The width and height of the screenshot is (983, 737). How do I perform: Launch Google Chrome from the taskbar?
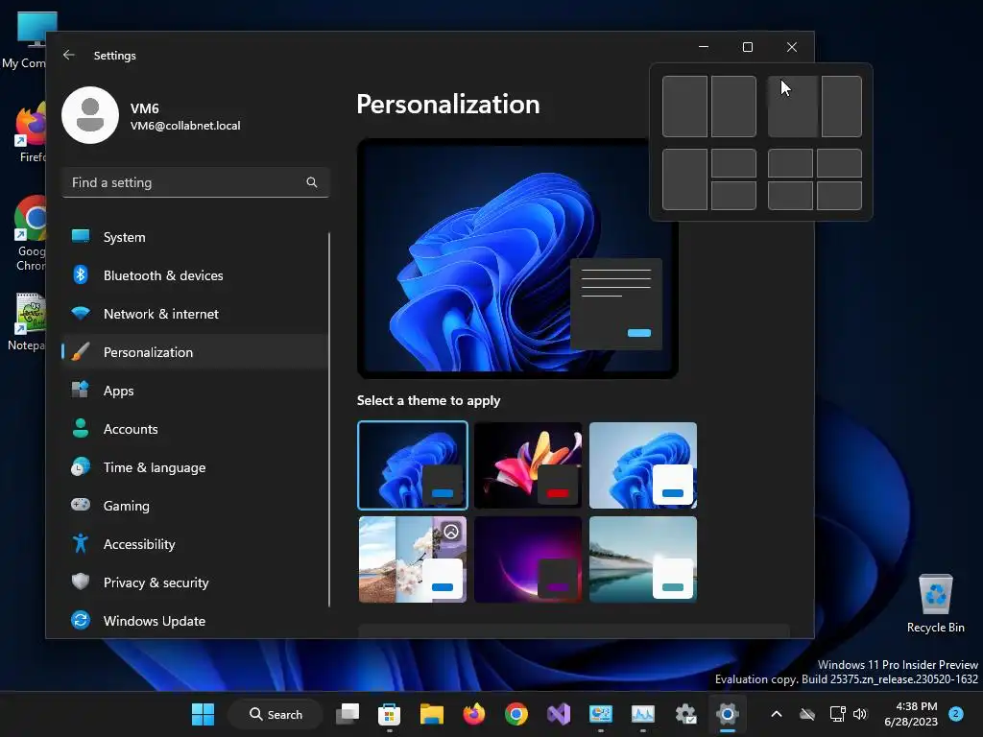[x=515, y=714]
